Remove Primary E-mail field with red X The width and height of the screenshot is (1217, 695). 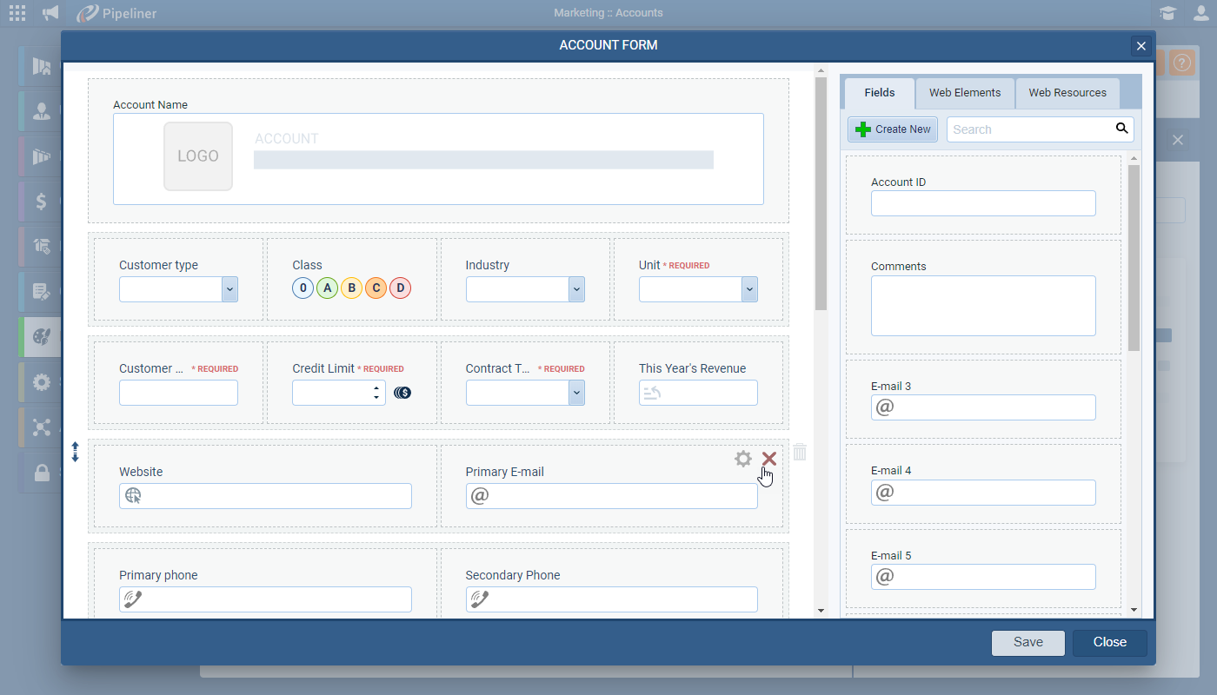click(x=769, y=459)
